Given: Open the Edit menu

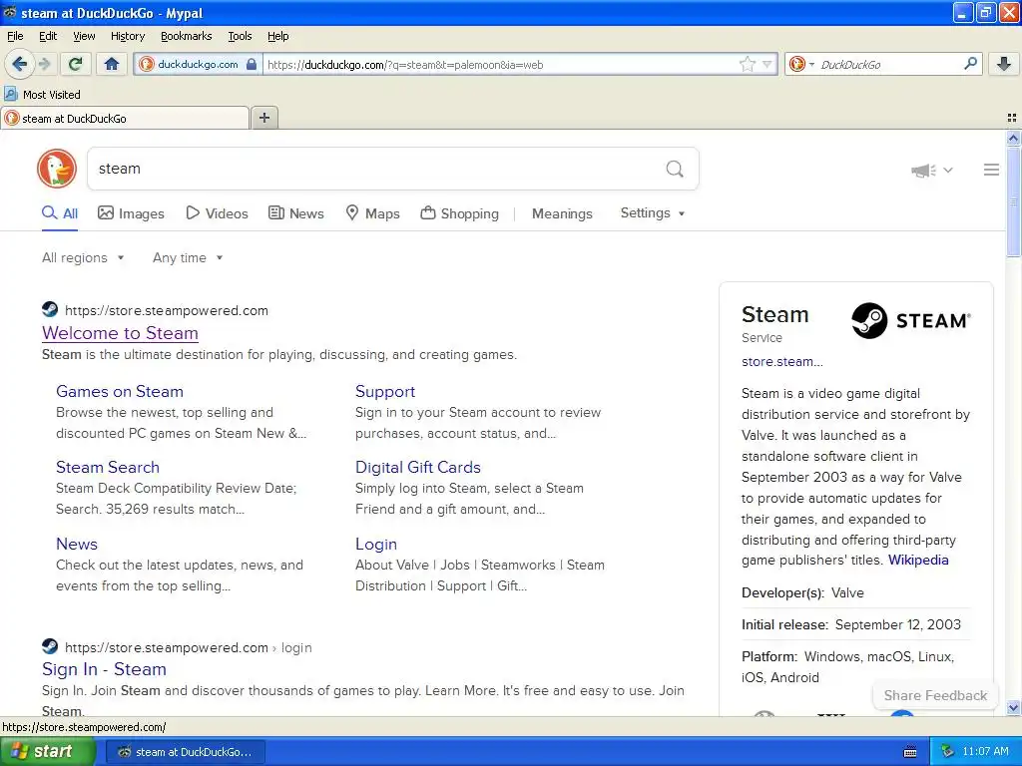Looking at the screenshot, I should tap(48, 37).
